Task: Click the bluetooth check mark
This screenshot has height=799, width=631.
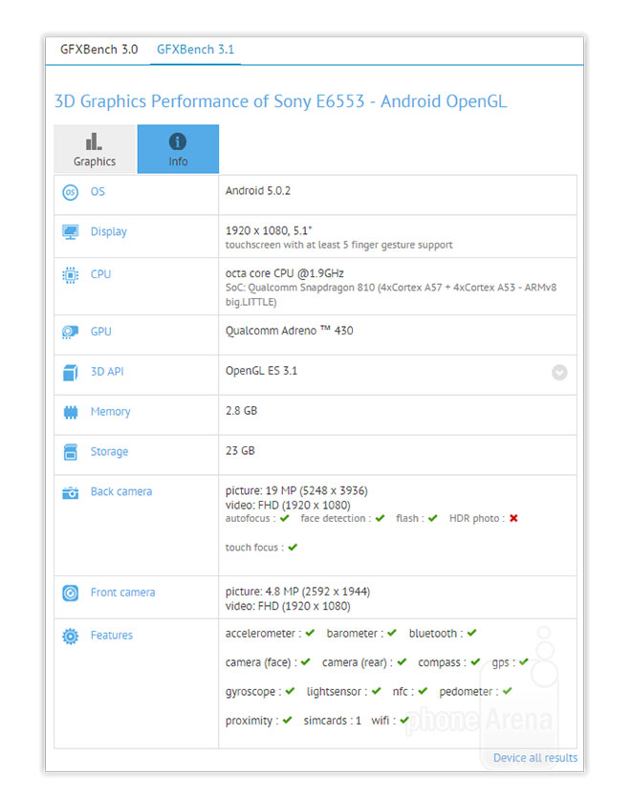Action: coord(472,633)
